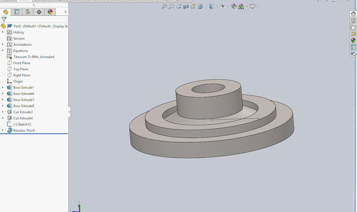This screenshot has width=357, height=212.
Task: Switch to the PropertyManager tab
Action: [17, 12]
